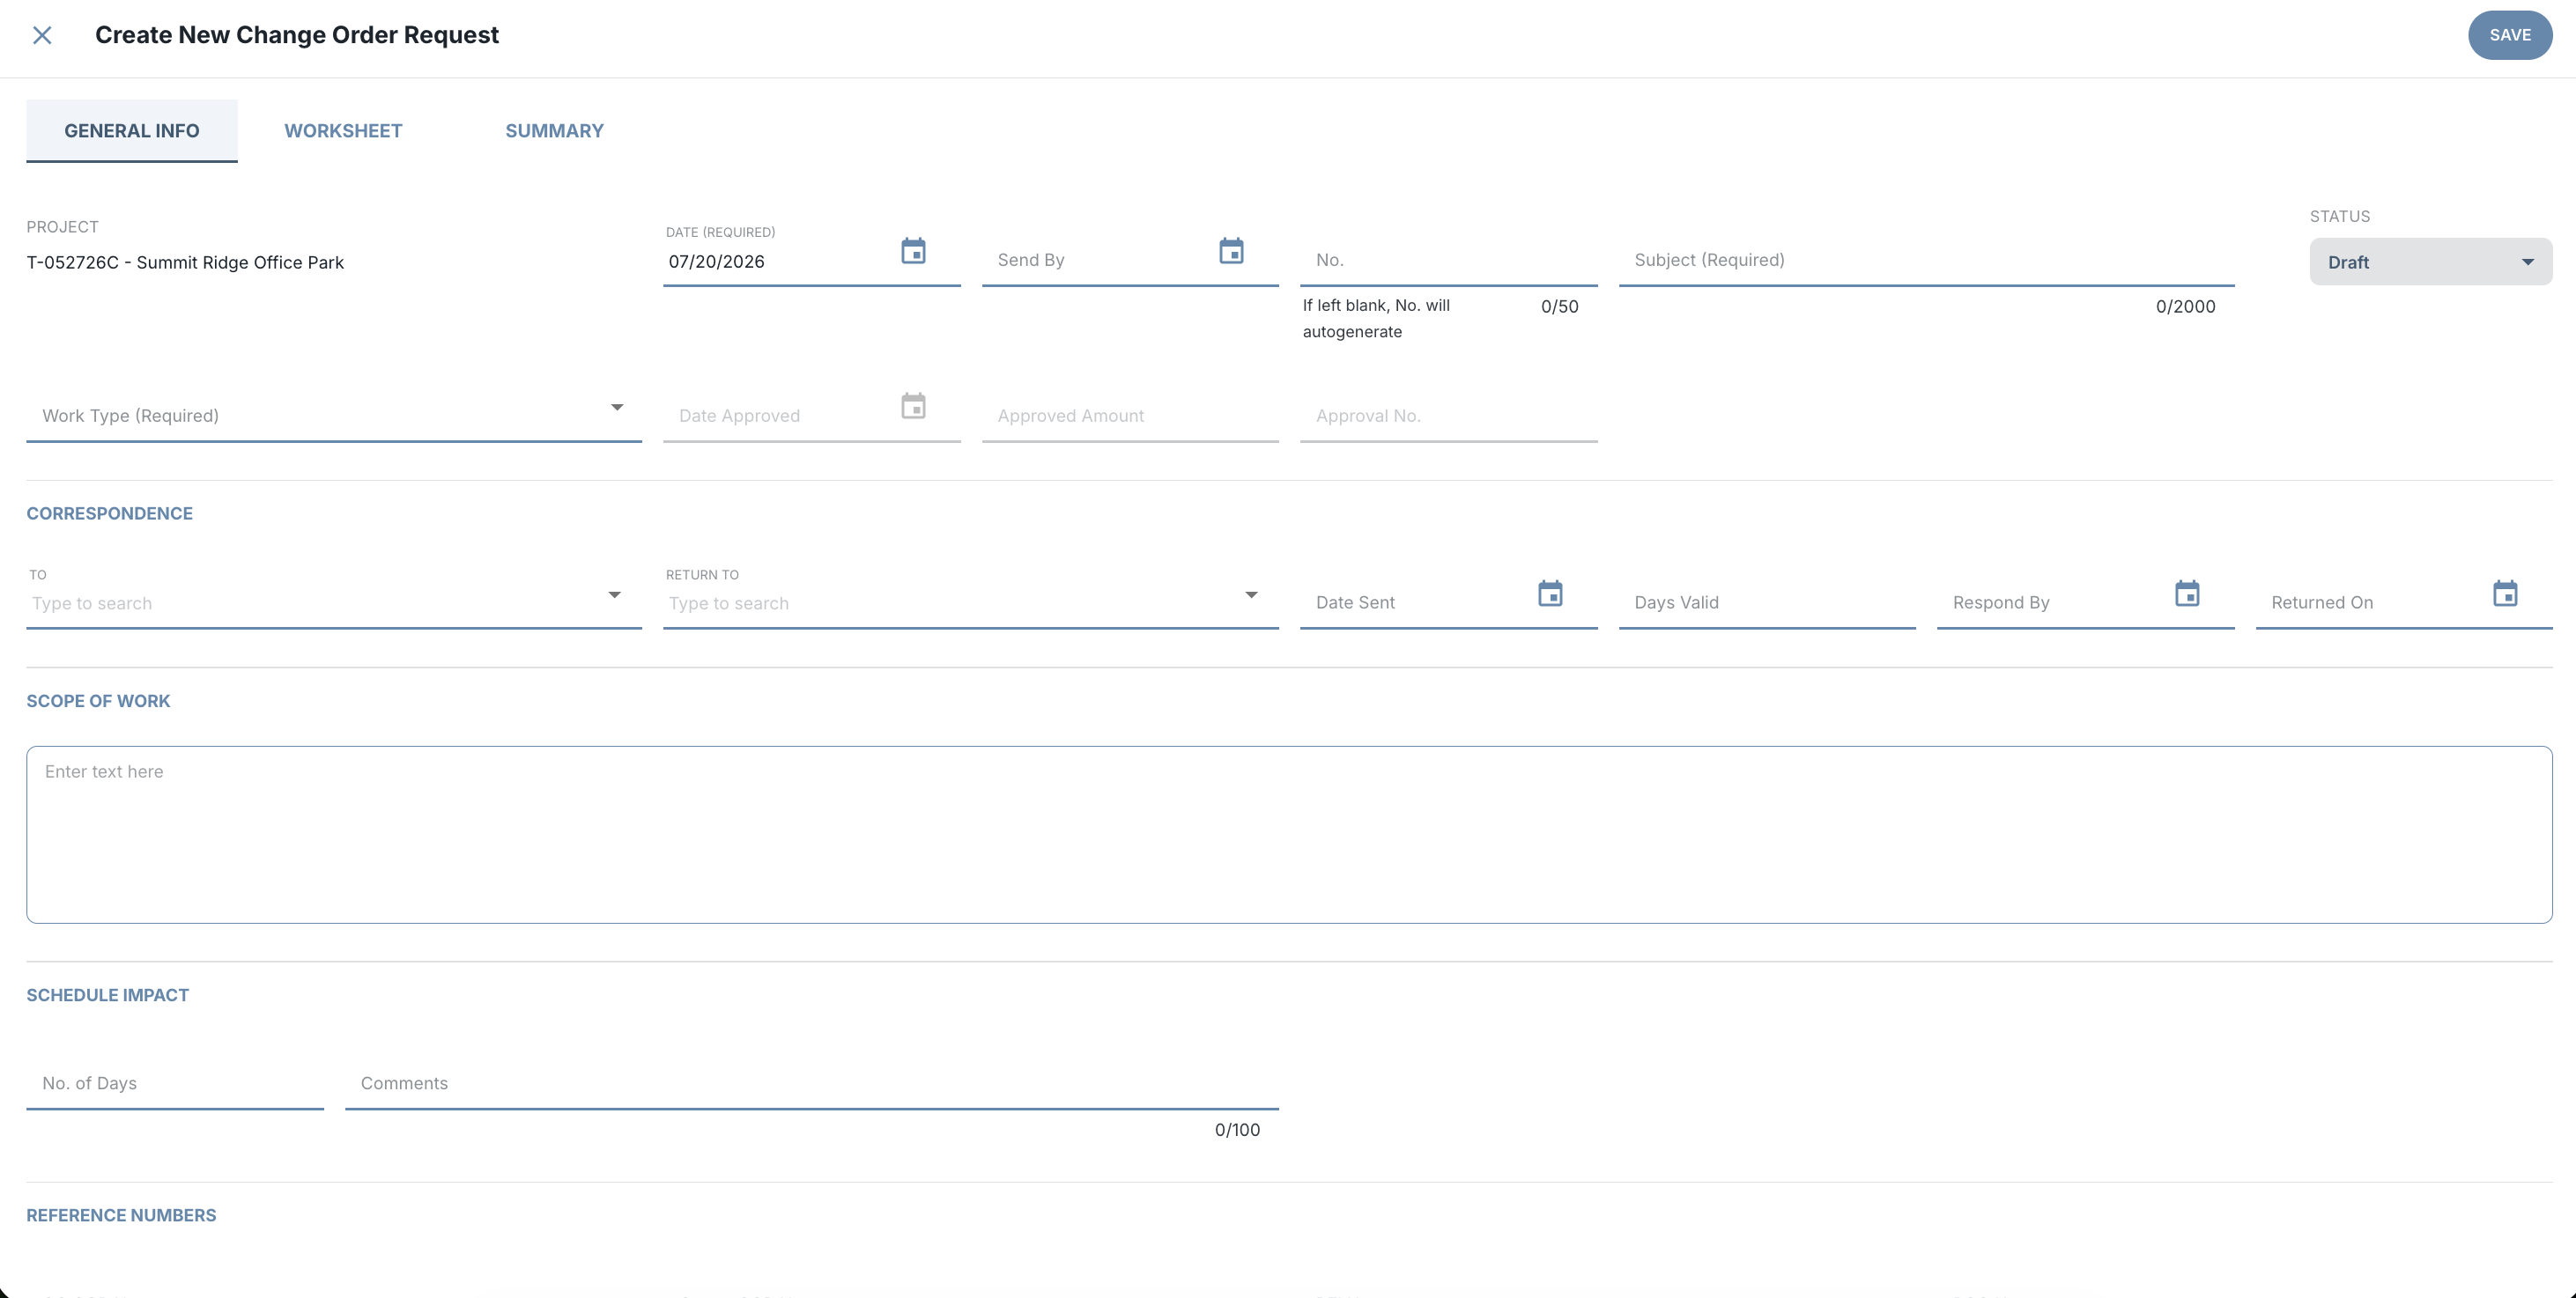2576x1298 pixels.
Task: Click the project name T-052726C - Summit Ridge Office Park
Action: coord(185,262)
